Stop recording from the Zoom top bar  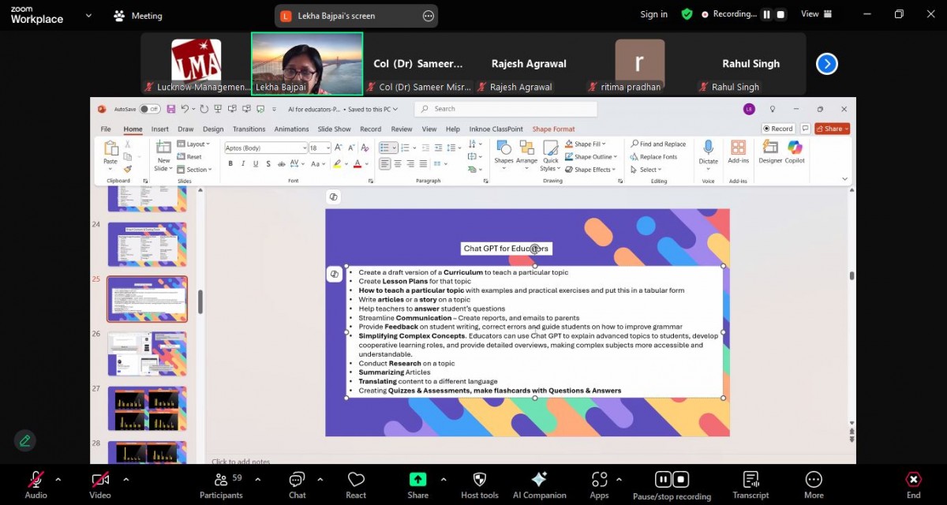(x=781, y=14)
